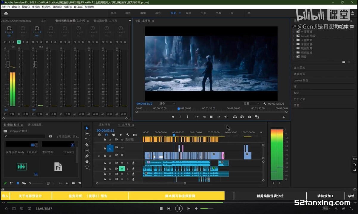Select the Track Select Forward tool
The height and width of the screenshot is (214, 358).
click(87, 134)
